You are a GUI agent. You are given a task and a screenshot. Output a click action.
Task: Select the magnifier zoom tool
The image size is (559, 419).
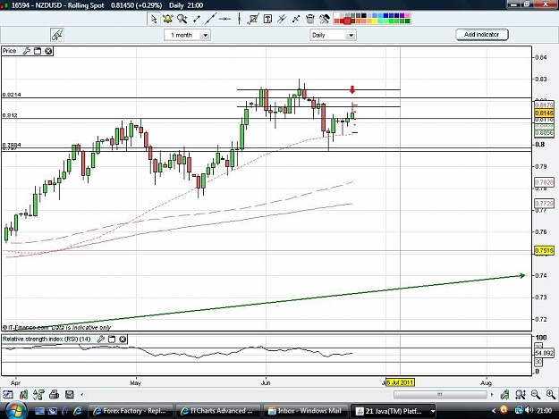click(x=182, y=19)
